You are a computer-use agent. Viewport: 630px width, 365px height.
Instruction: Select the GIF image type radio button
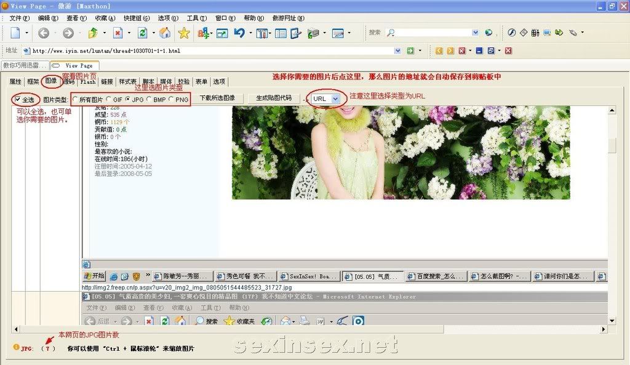[x=108, y=99]
